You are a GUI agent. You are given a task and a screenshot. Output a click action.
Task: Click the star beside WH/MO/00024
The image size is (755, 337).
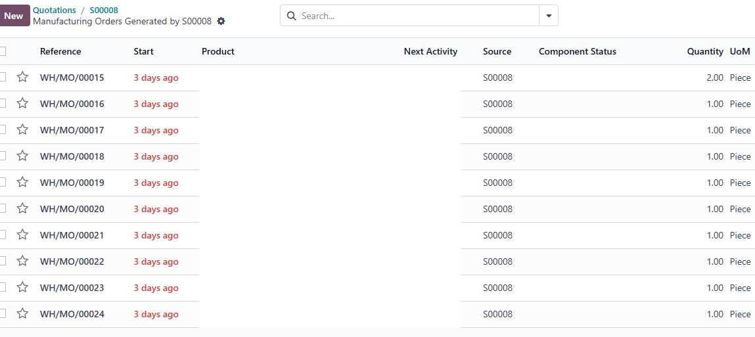pos(22,313)
